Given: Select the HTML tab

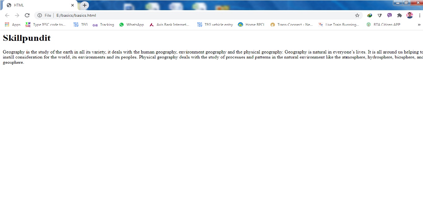Looking at the screenshot, I should tap(40, 5).
